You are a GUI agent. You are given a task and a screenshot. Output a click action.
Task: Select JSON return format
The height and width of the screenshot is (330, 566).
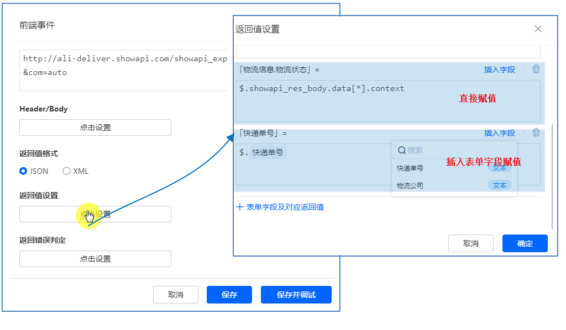click(23, 171)
